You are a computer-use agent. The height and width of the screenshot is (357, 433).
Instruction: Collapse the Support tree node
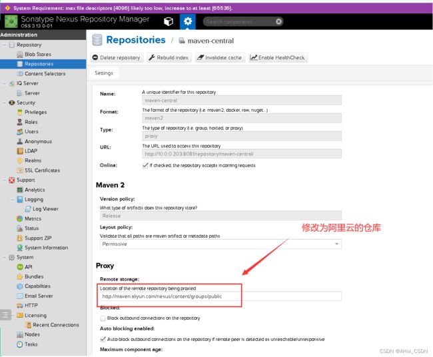click(x=4, y=180)
